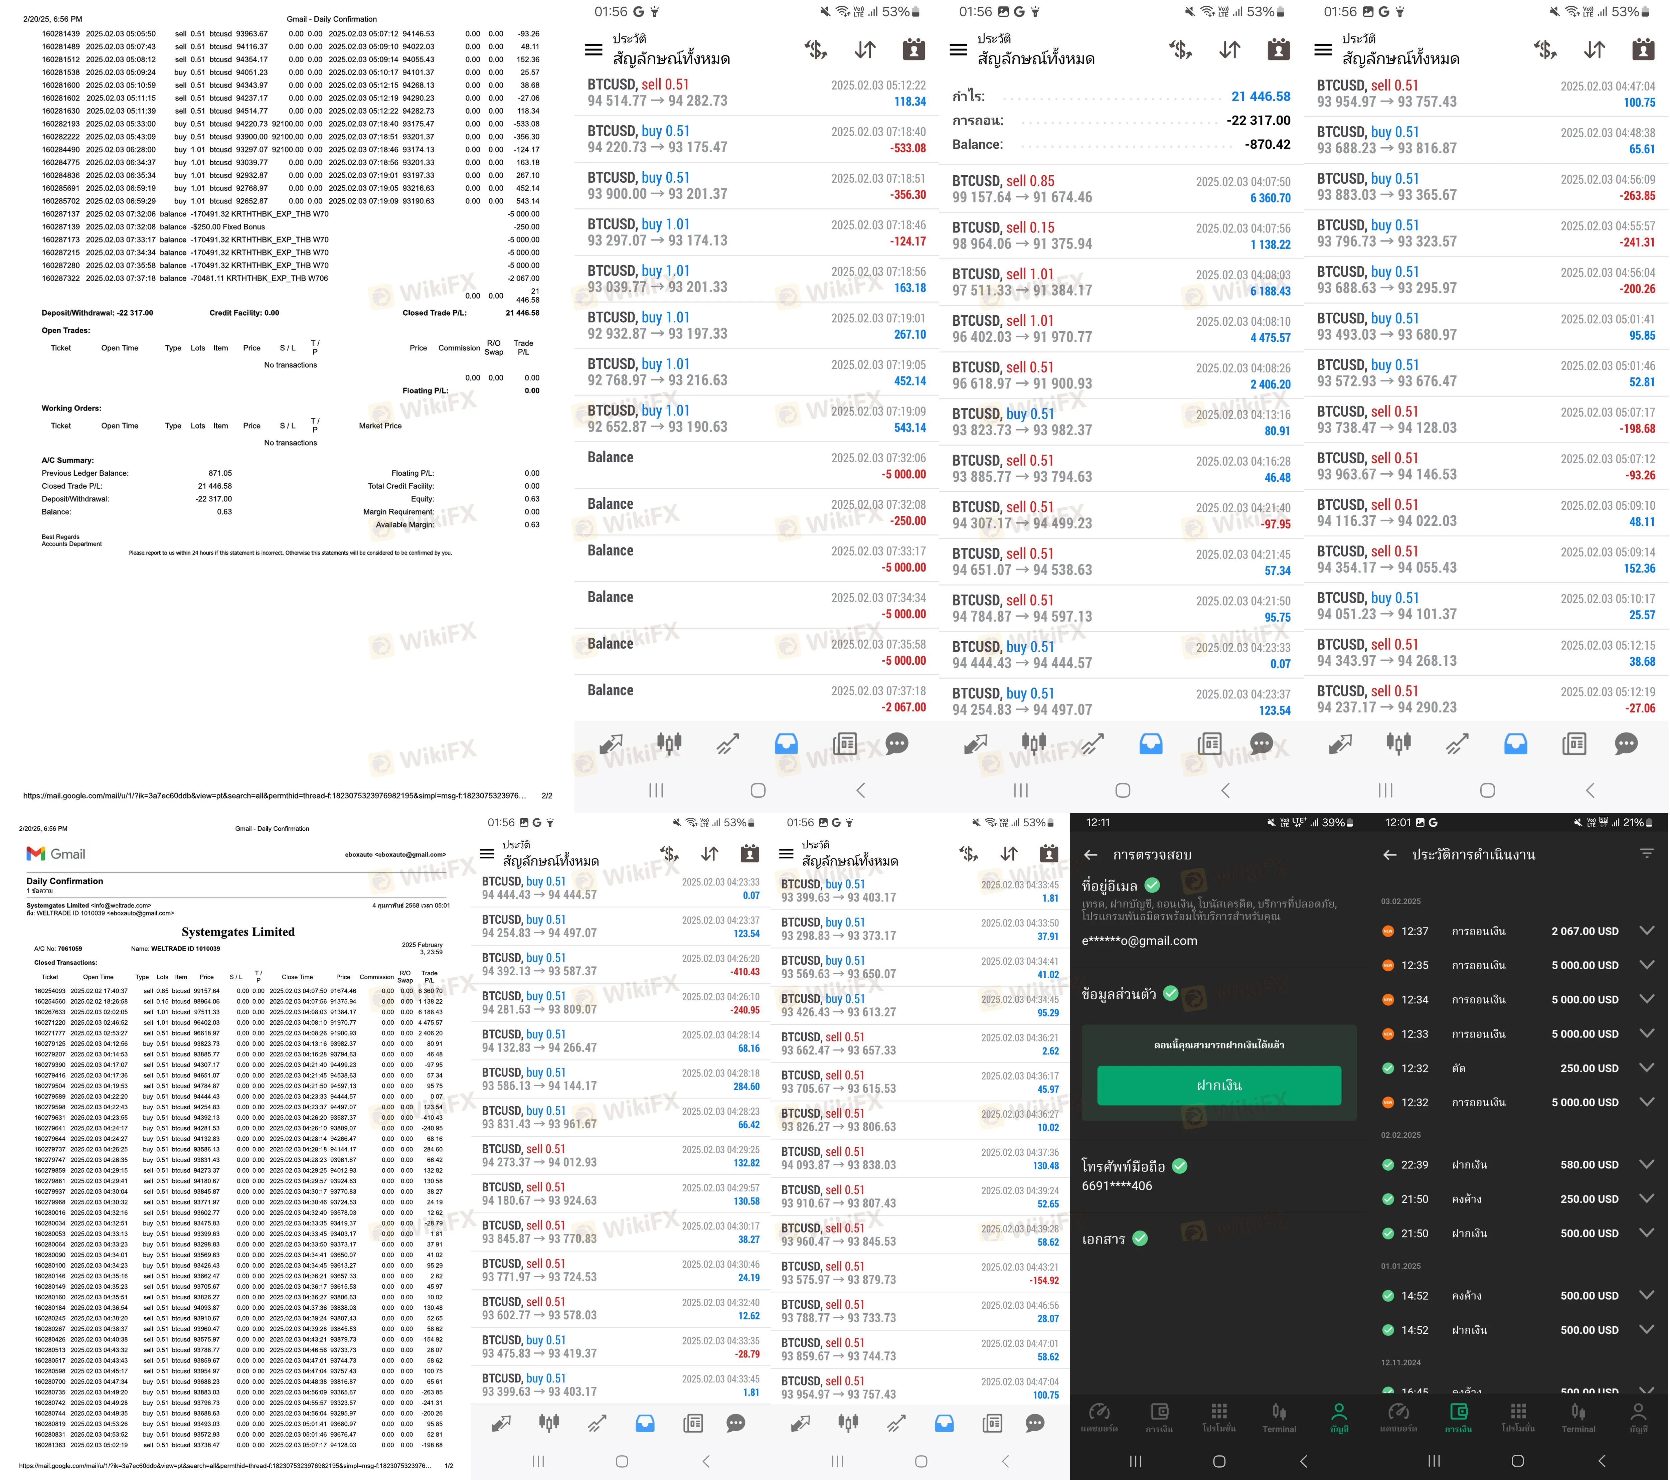Tap green checkmark next to ที่อยู่อีเมล
Screen dimensions: 1670x1480
pos(1152,885)
